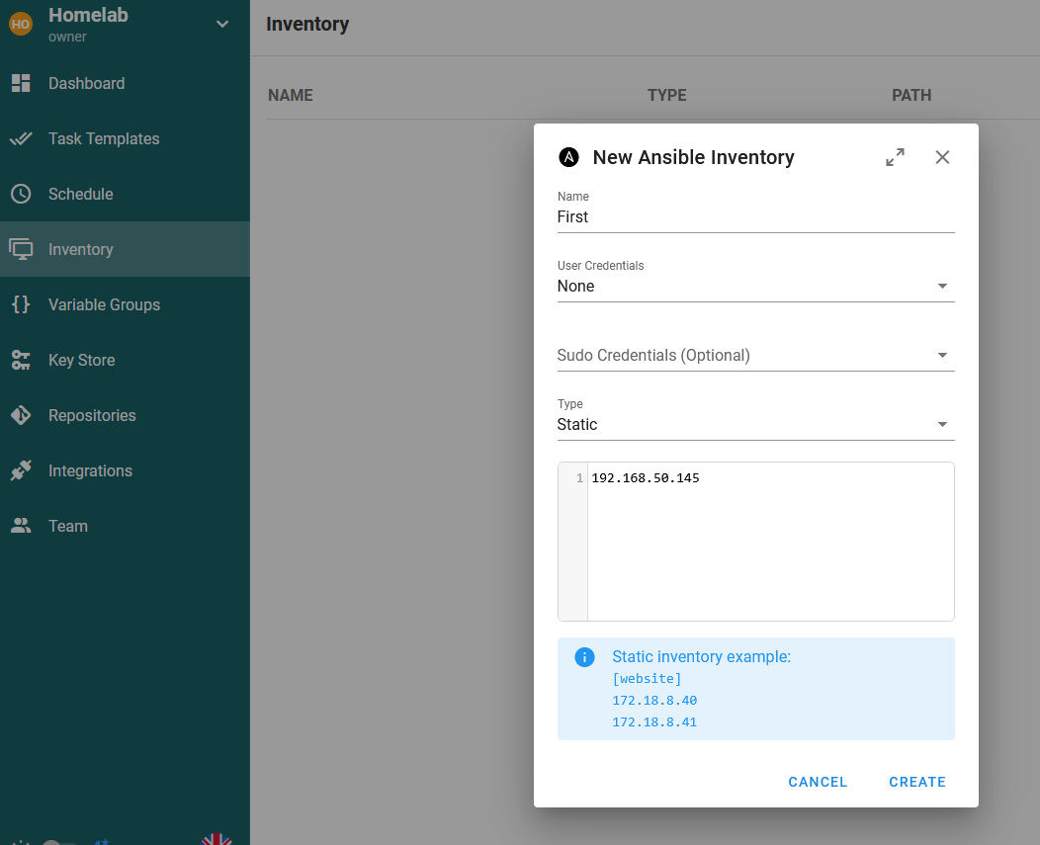Image resolution: width=1040 pixels, height=845 pixels.
Task: Click the Homelab project name
Action: 88,15
